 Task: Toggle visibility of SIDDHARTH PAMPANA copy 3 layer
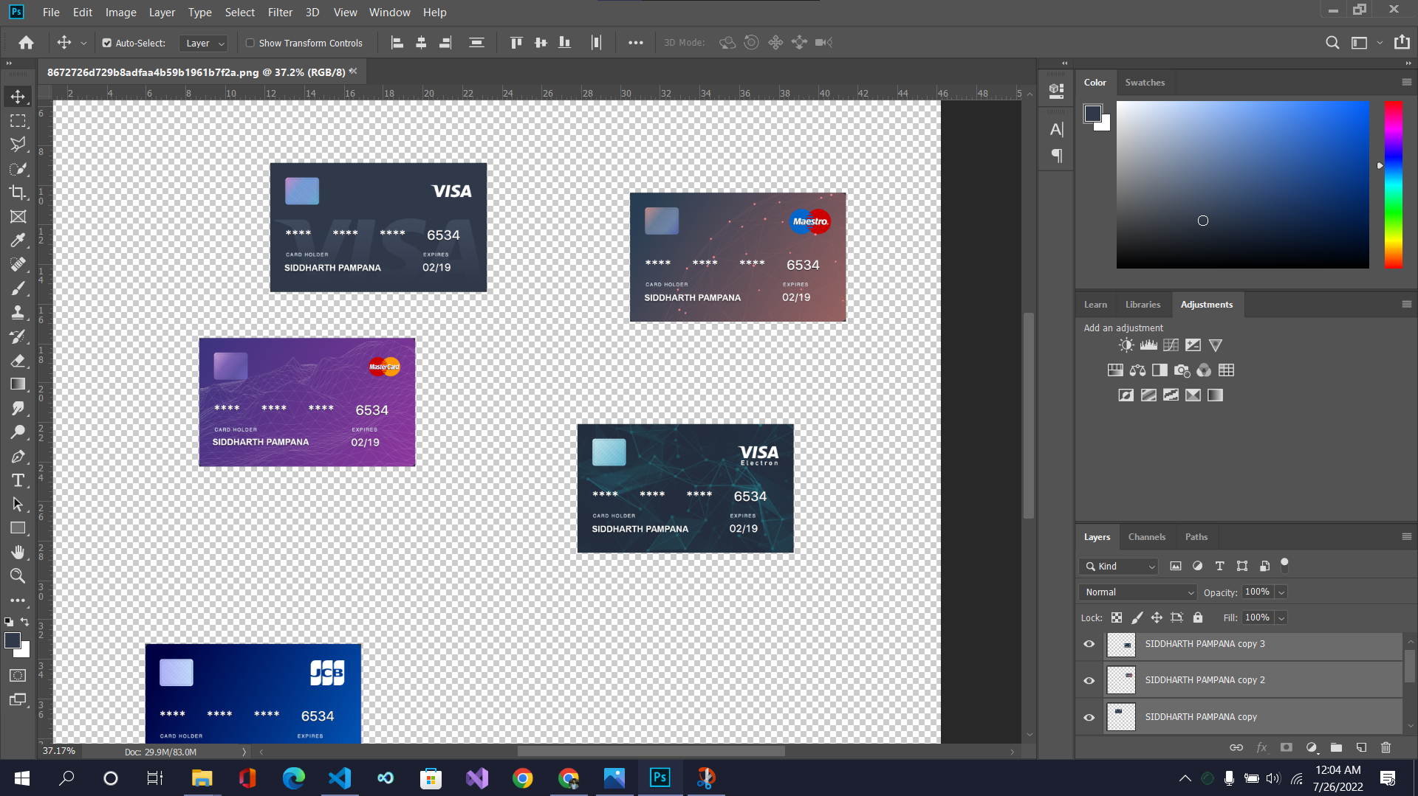(x=1089, y=643)
